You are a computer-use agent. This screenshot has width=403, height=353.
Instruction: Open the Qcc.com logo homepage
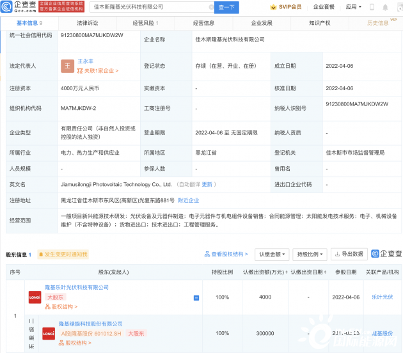click(x=19, y=6)
